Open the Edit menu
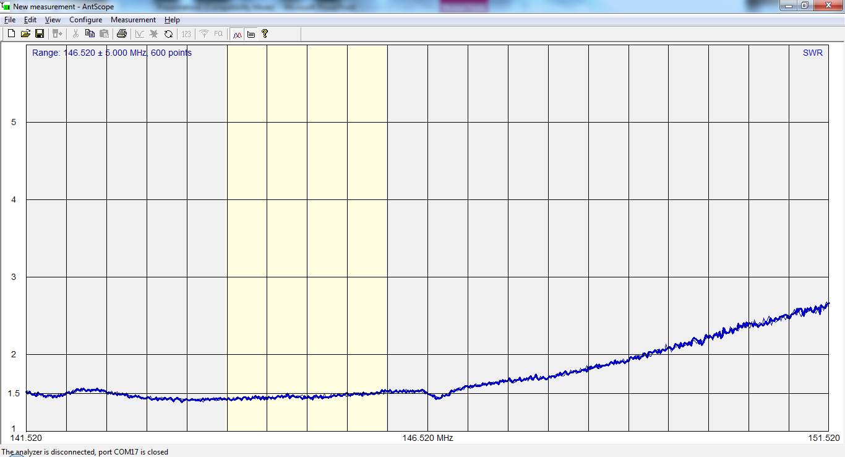Image resolution: width=845 pixels, height=457 pixels. coord(30,20)
